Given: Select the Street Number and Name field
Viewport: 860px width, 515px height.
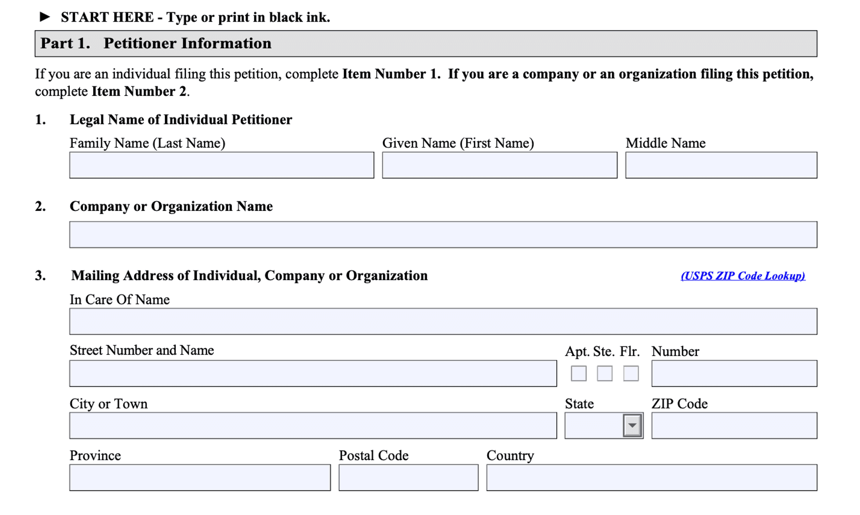Looking at the screenshot, I should pos(313,374).
